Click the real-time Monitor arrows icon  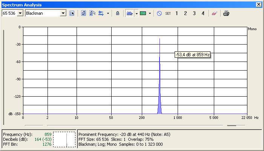(101, 13)
